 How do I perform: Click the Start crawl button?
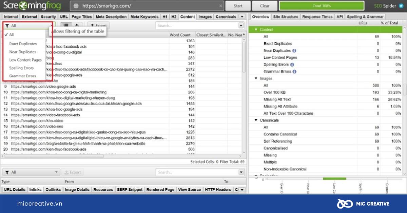238,6
